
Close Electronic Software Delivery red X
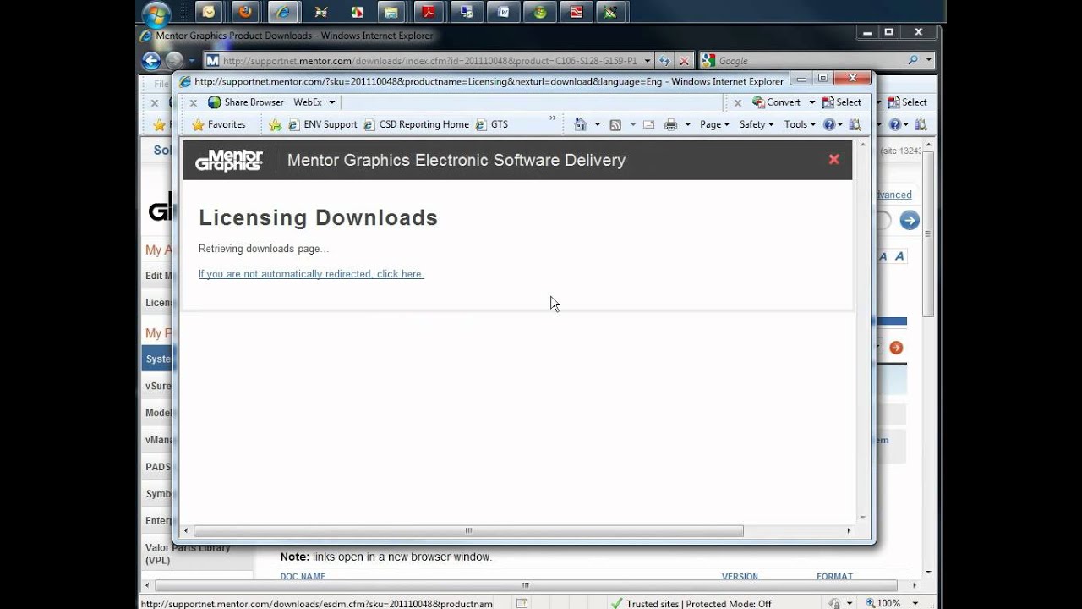coord(834,159)
